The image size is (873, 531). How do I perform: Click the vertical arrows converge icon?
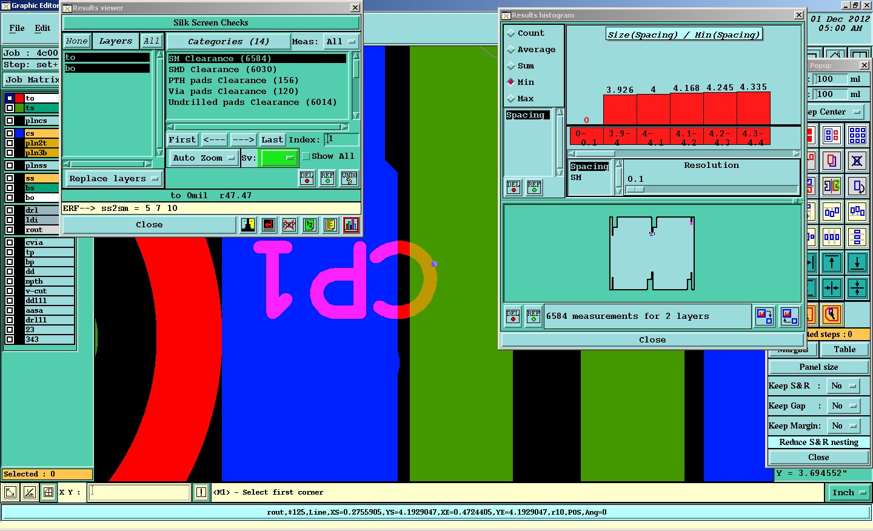(x=857, y=288)
